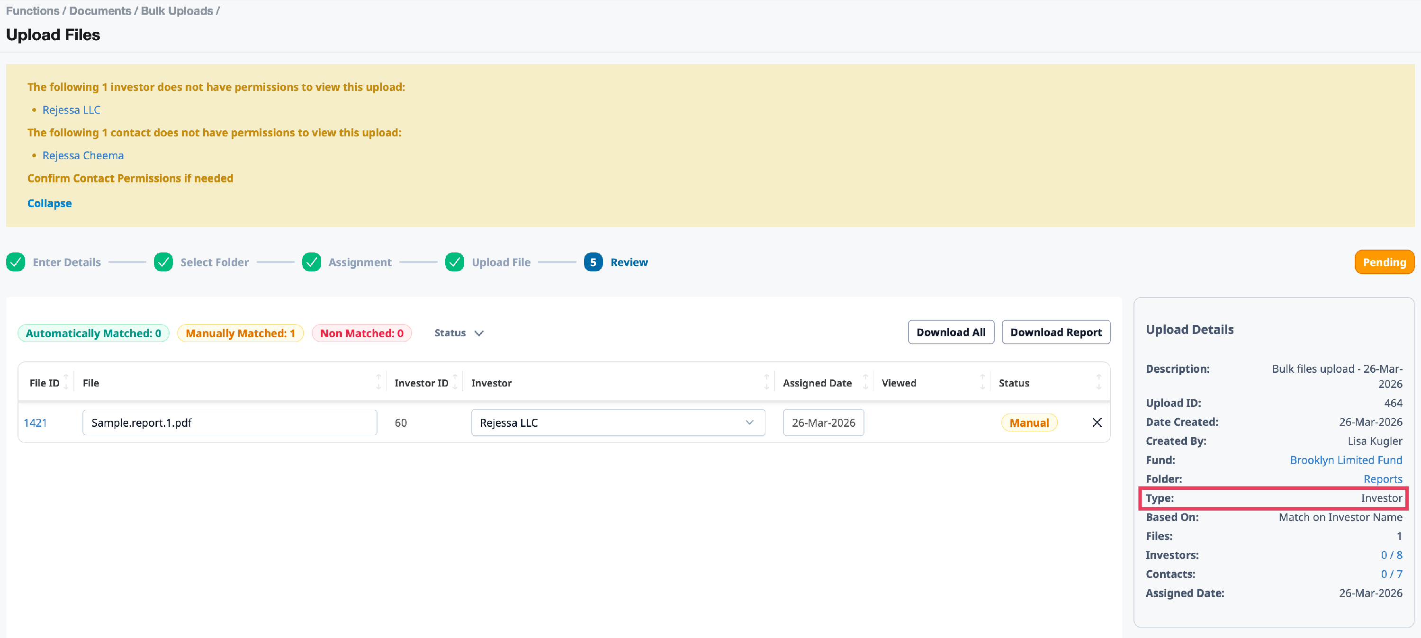Viewport: 1421px width, 638px height.
Task: Open the Status filter dropdown
Action: tap(459, 333)
